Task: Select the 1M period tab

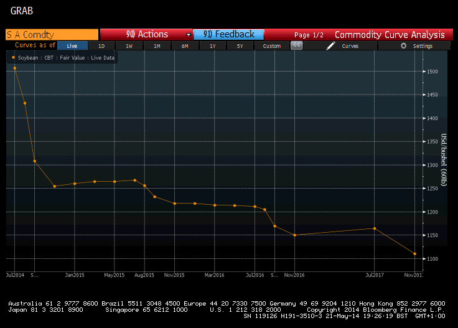Action: 157,46
